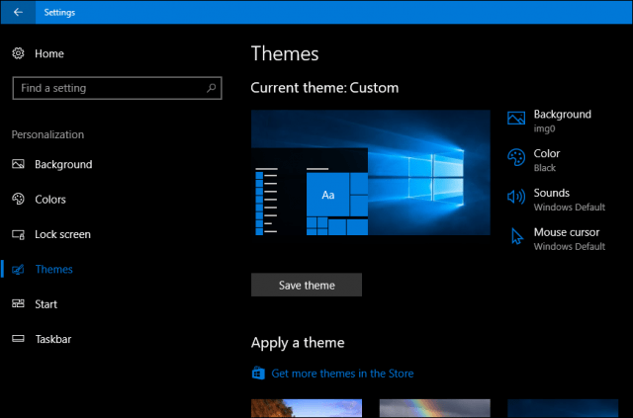Open Mouse cursor Windows Default option
The image size is (633, 418).
[570, 239]
